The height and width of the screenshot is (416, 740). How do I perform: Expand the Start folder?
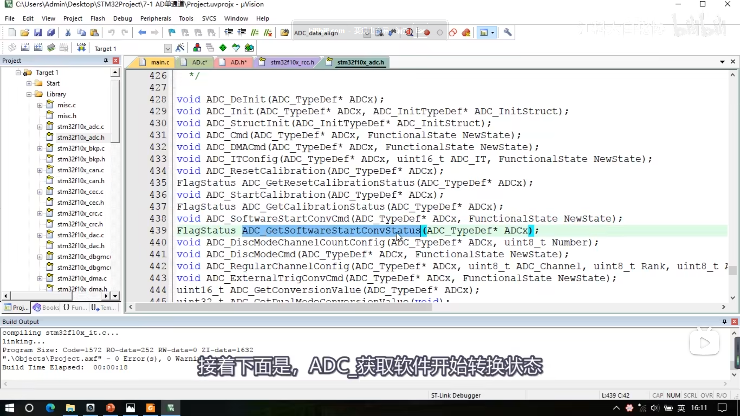click(x=29, y=83)
